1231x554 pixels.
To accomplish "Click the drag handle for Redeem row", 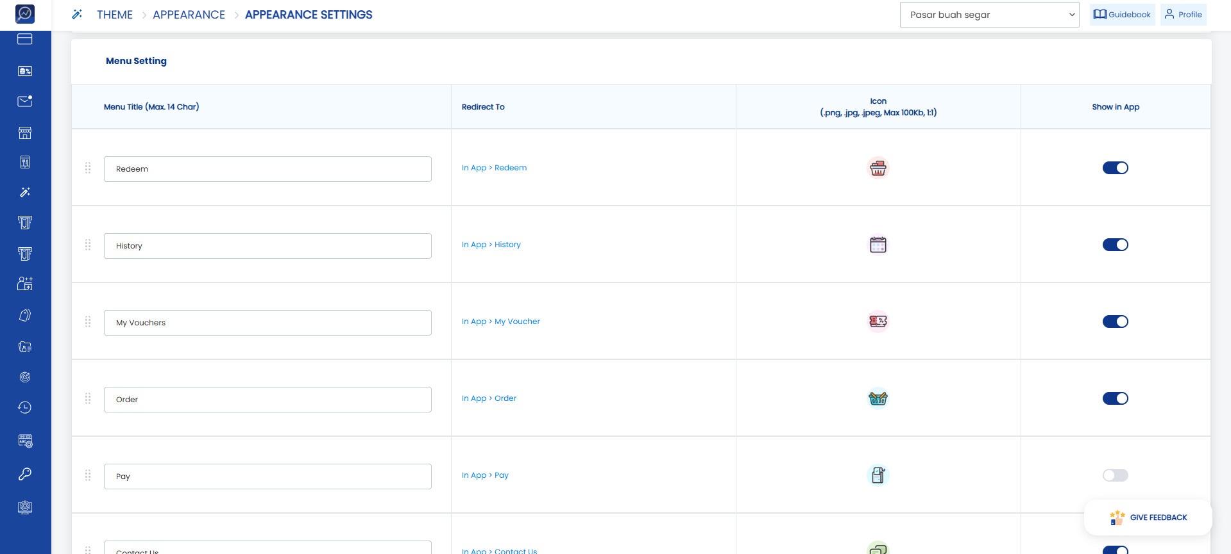I will coord(88,168).
